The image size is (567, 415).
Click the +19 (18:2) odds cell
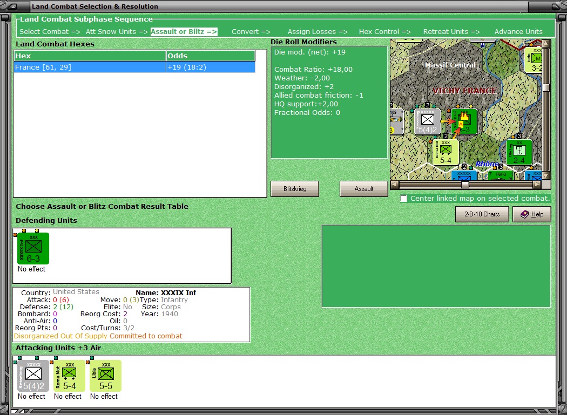pyautogui.click(x=211, y=67)
